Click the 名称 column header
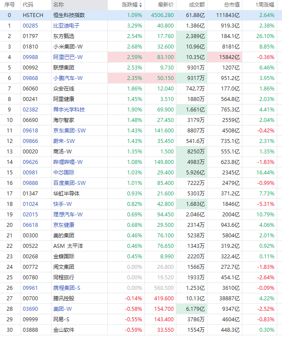The width and height of the screenshot is (282, 337). (58, 5)
